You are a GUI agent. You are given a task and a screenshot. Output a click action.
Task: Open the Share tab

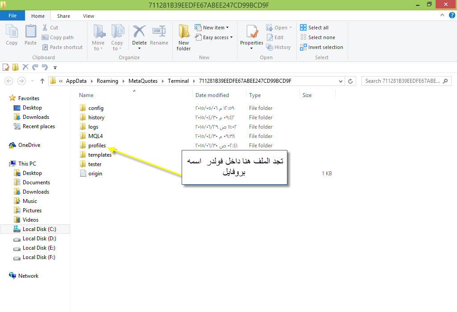[63, 16]
